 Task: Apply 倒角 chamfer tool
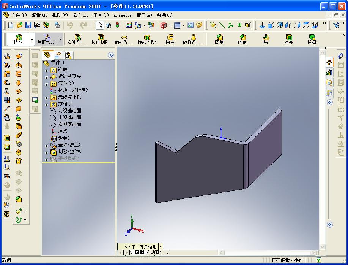click(242, 39)
